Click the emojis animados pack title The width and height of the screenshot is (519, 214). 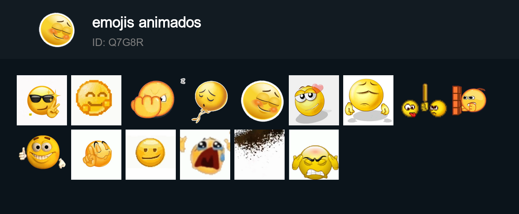point(146,23)
